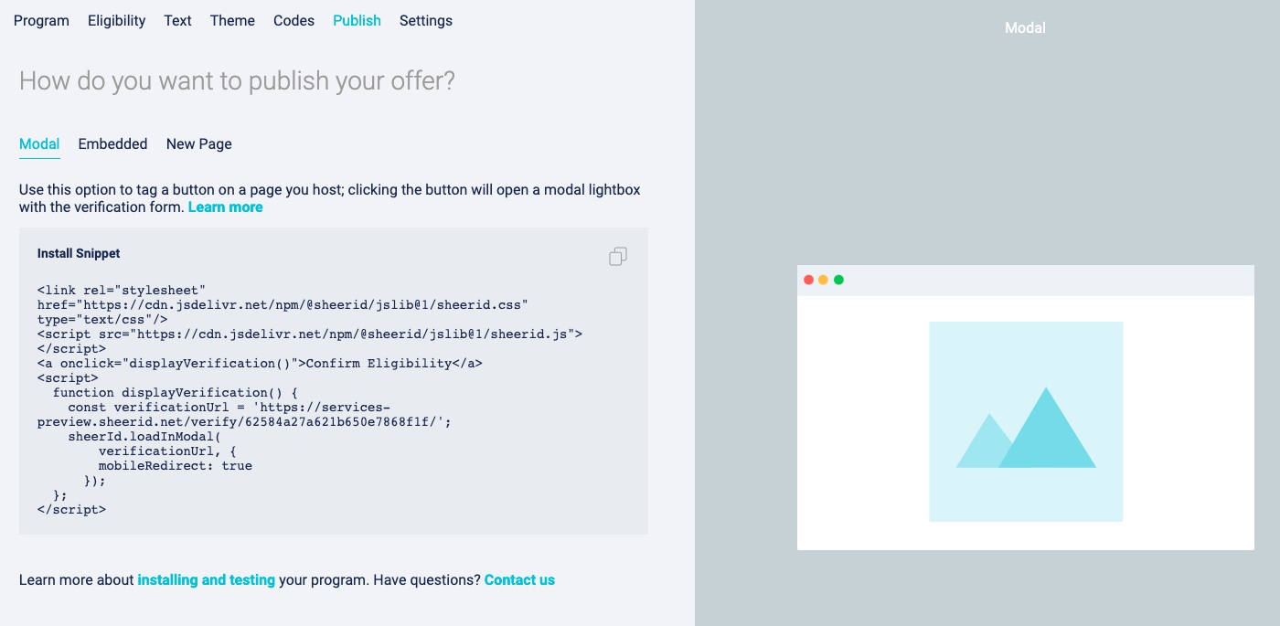This screenshot has height=626, width=1280.
Task: Copy the install snippet with copy icon
Action: (618, 257)
